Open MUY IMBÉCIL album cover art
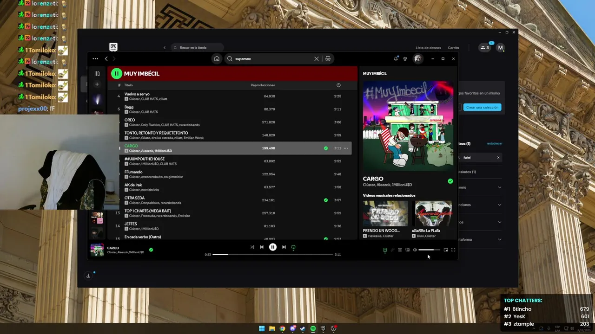This screenshot has height=334, width=595. point(408,126)
